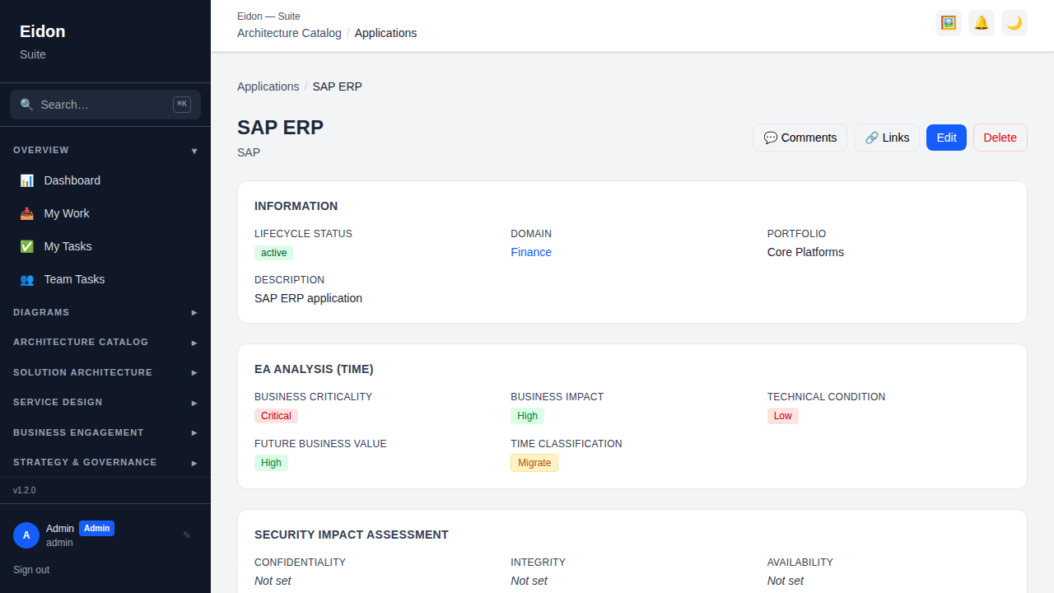Viewport: 1054px width, 593px height.
Task: Click the Low technical condition badge
Action: (782, 416)
